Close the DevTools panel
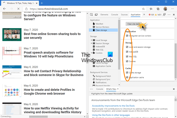Image resolution: width=177 pixels, height=118 pixels. (x=174, y=15)
